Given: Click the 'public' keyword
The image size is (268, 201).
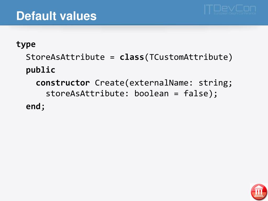Looking at the screenshot, I should coord(41,70).
